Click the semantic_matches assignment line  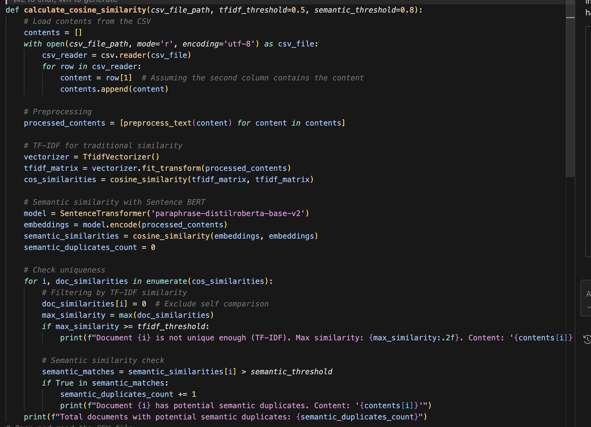pos(187,372)
